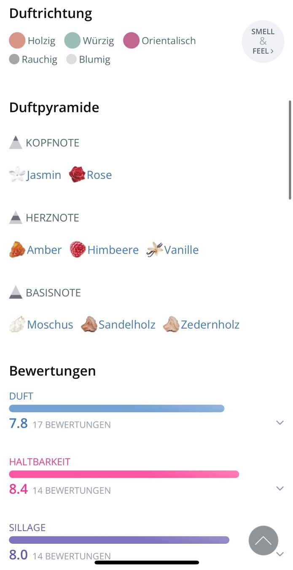Select the Holzig color swatch
Image resolution: width=293 pixels, height=570 pixels.
pyautogui.click(x=17, y=41)
